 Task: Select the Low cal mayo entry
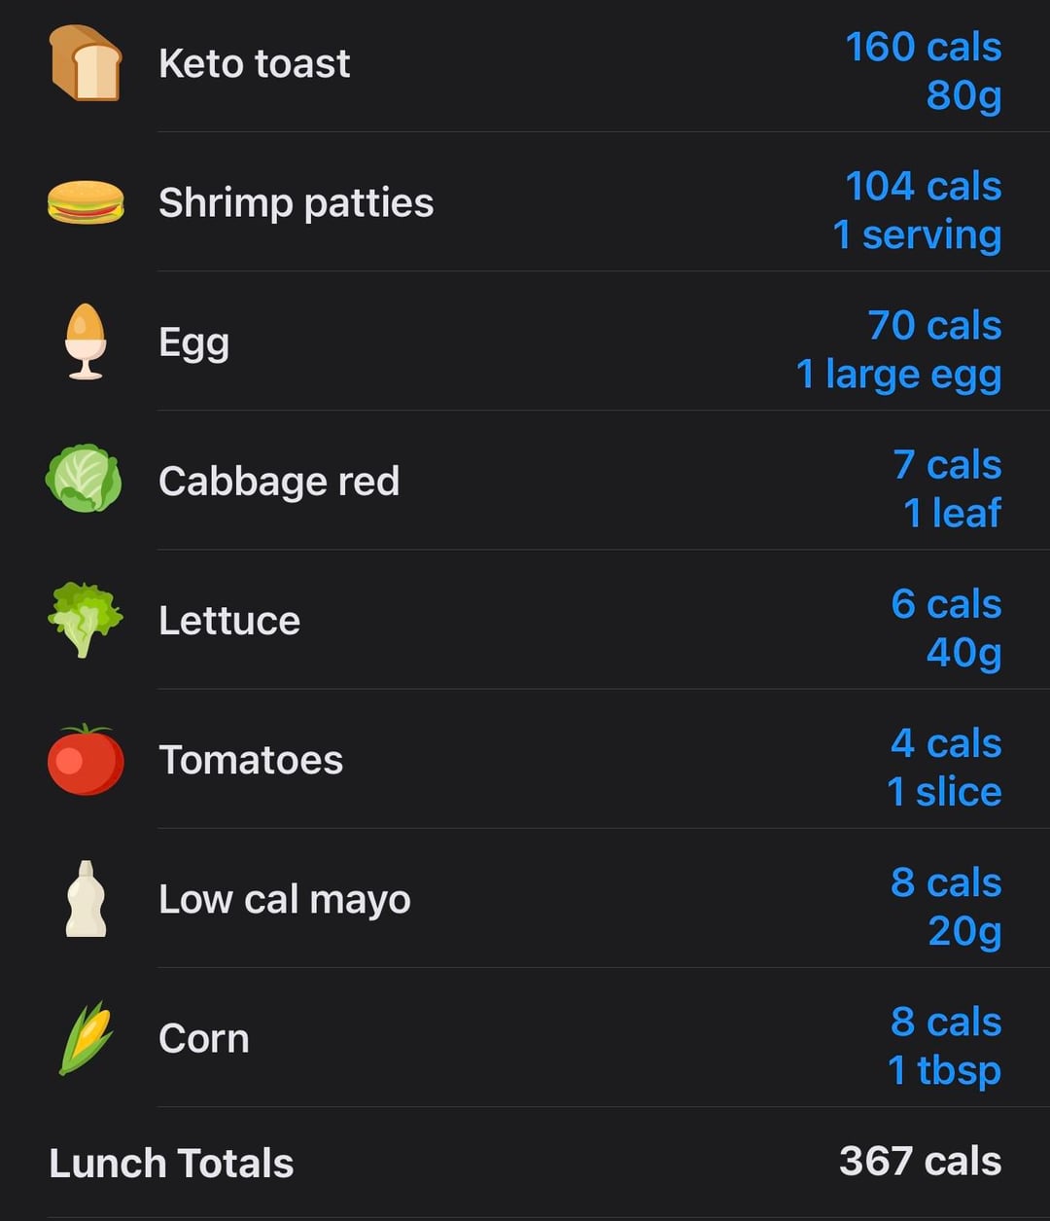click(284, 900)
